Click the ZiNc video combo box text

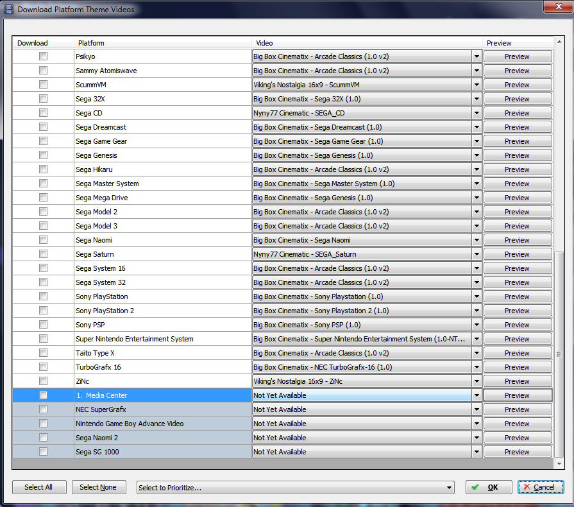tap(298, 381)
